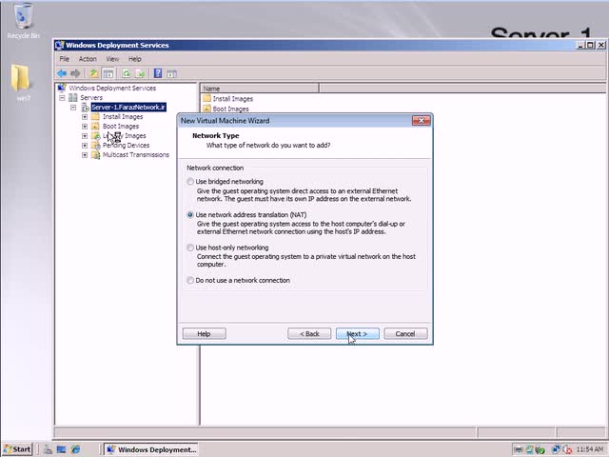Collapse the Server-1.FarazNetwork.ir node
Image resolution: width=609 pixels, height=457 pixels.
[x=73, y=108]
